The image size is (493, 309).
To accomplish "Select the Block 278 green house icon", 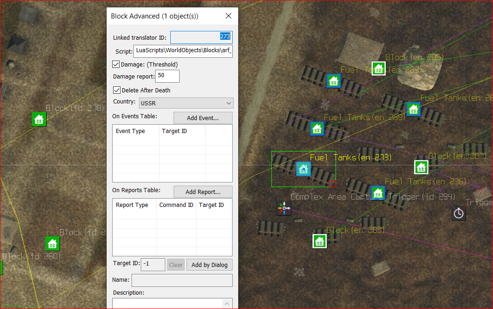I will pyautogui.click(x=39, y=119).
